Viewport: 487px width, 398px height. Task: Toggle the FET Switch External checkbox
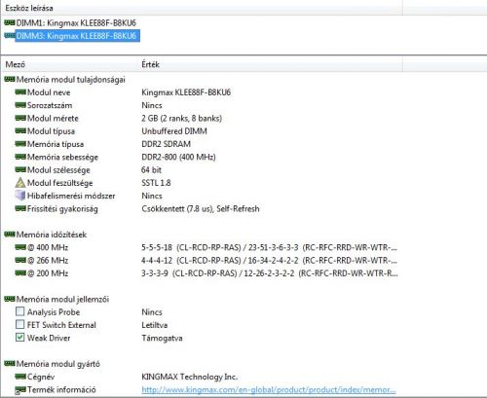[x=20, y=324]
